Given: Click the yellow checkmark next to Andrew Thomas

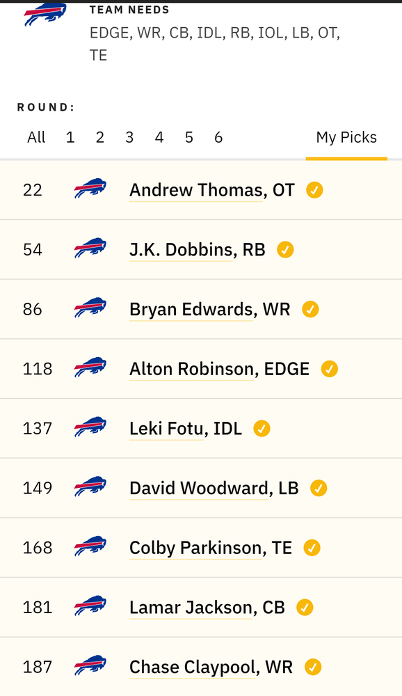Looking at the screenshot, I should click(314, 191).
